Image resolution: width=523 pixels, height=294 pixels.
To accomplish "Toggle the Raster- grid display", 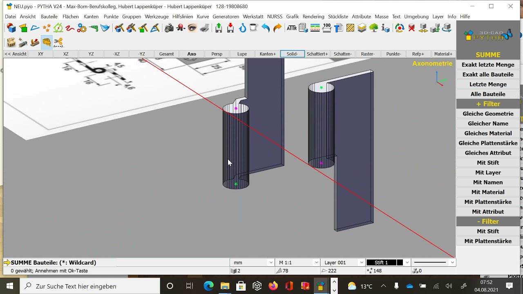I will [368, 54].
